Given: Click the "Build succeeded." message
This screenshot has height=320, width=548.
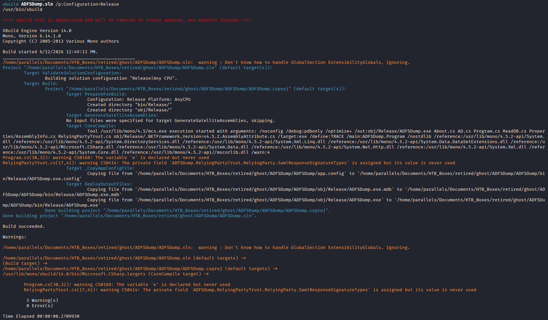Looking at the screenshot, I should coord(24,226).
